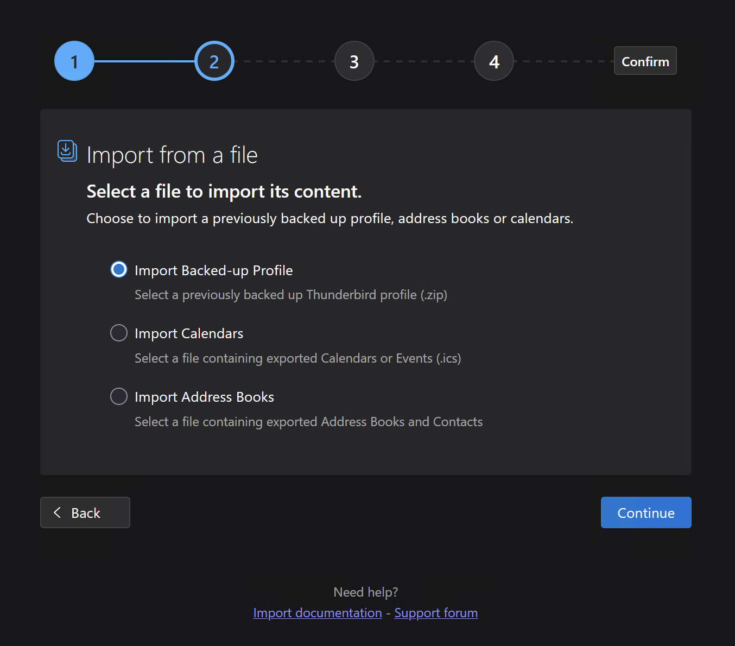The height and width of the screenshot is (646, 735).
Task: Select Import Backed-up Profile option
Action: point(118,269)
